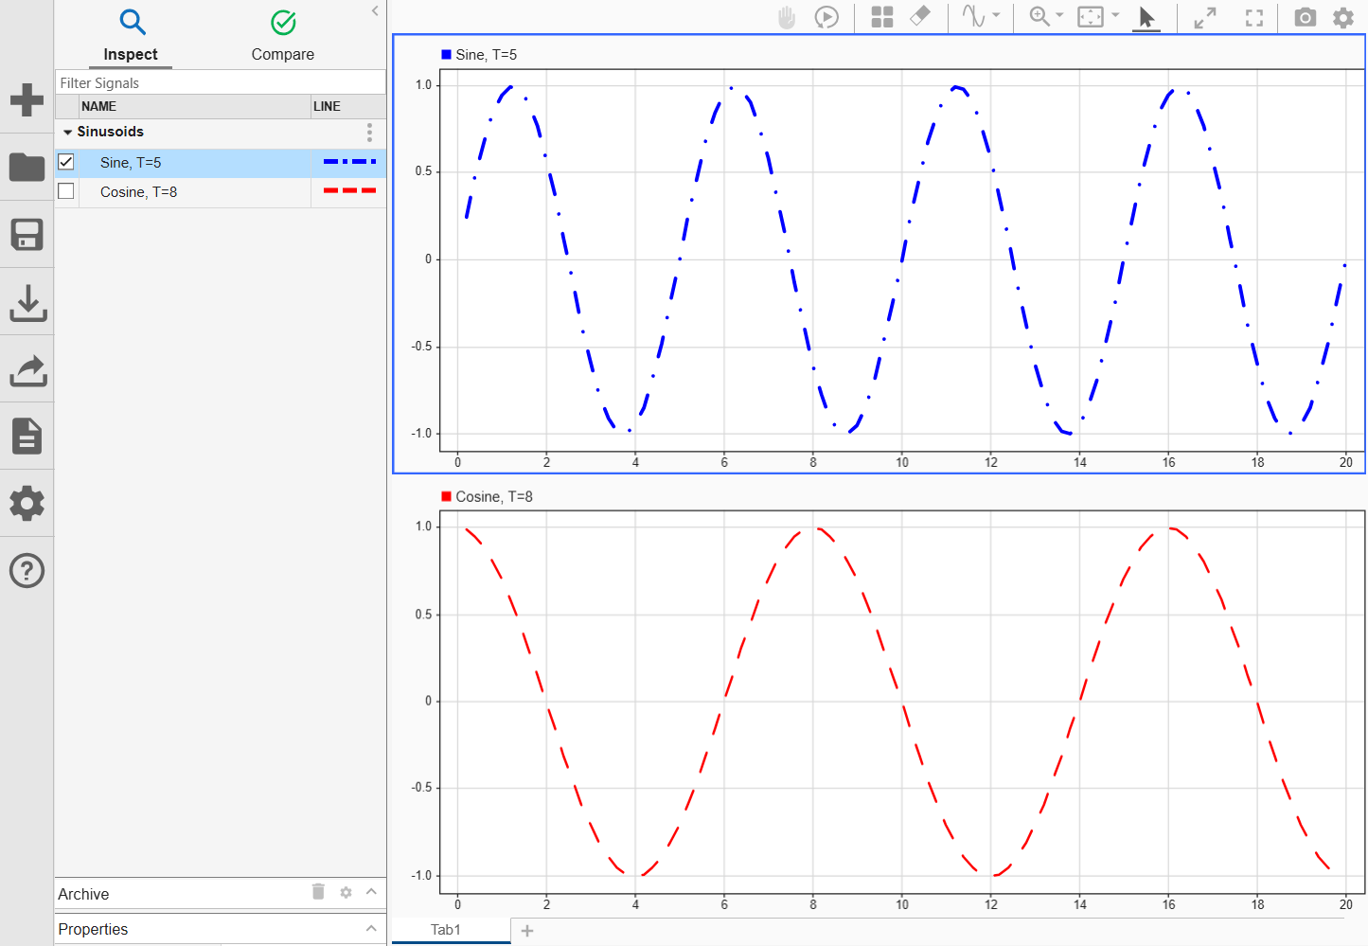The height and width of the screenshot is (946, 1368).
Task: Click the NAME column header
Action: (x=195, y=106)
